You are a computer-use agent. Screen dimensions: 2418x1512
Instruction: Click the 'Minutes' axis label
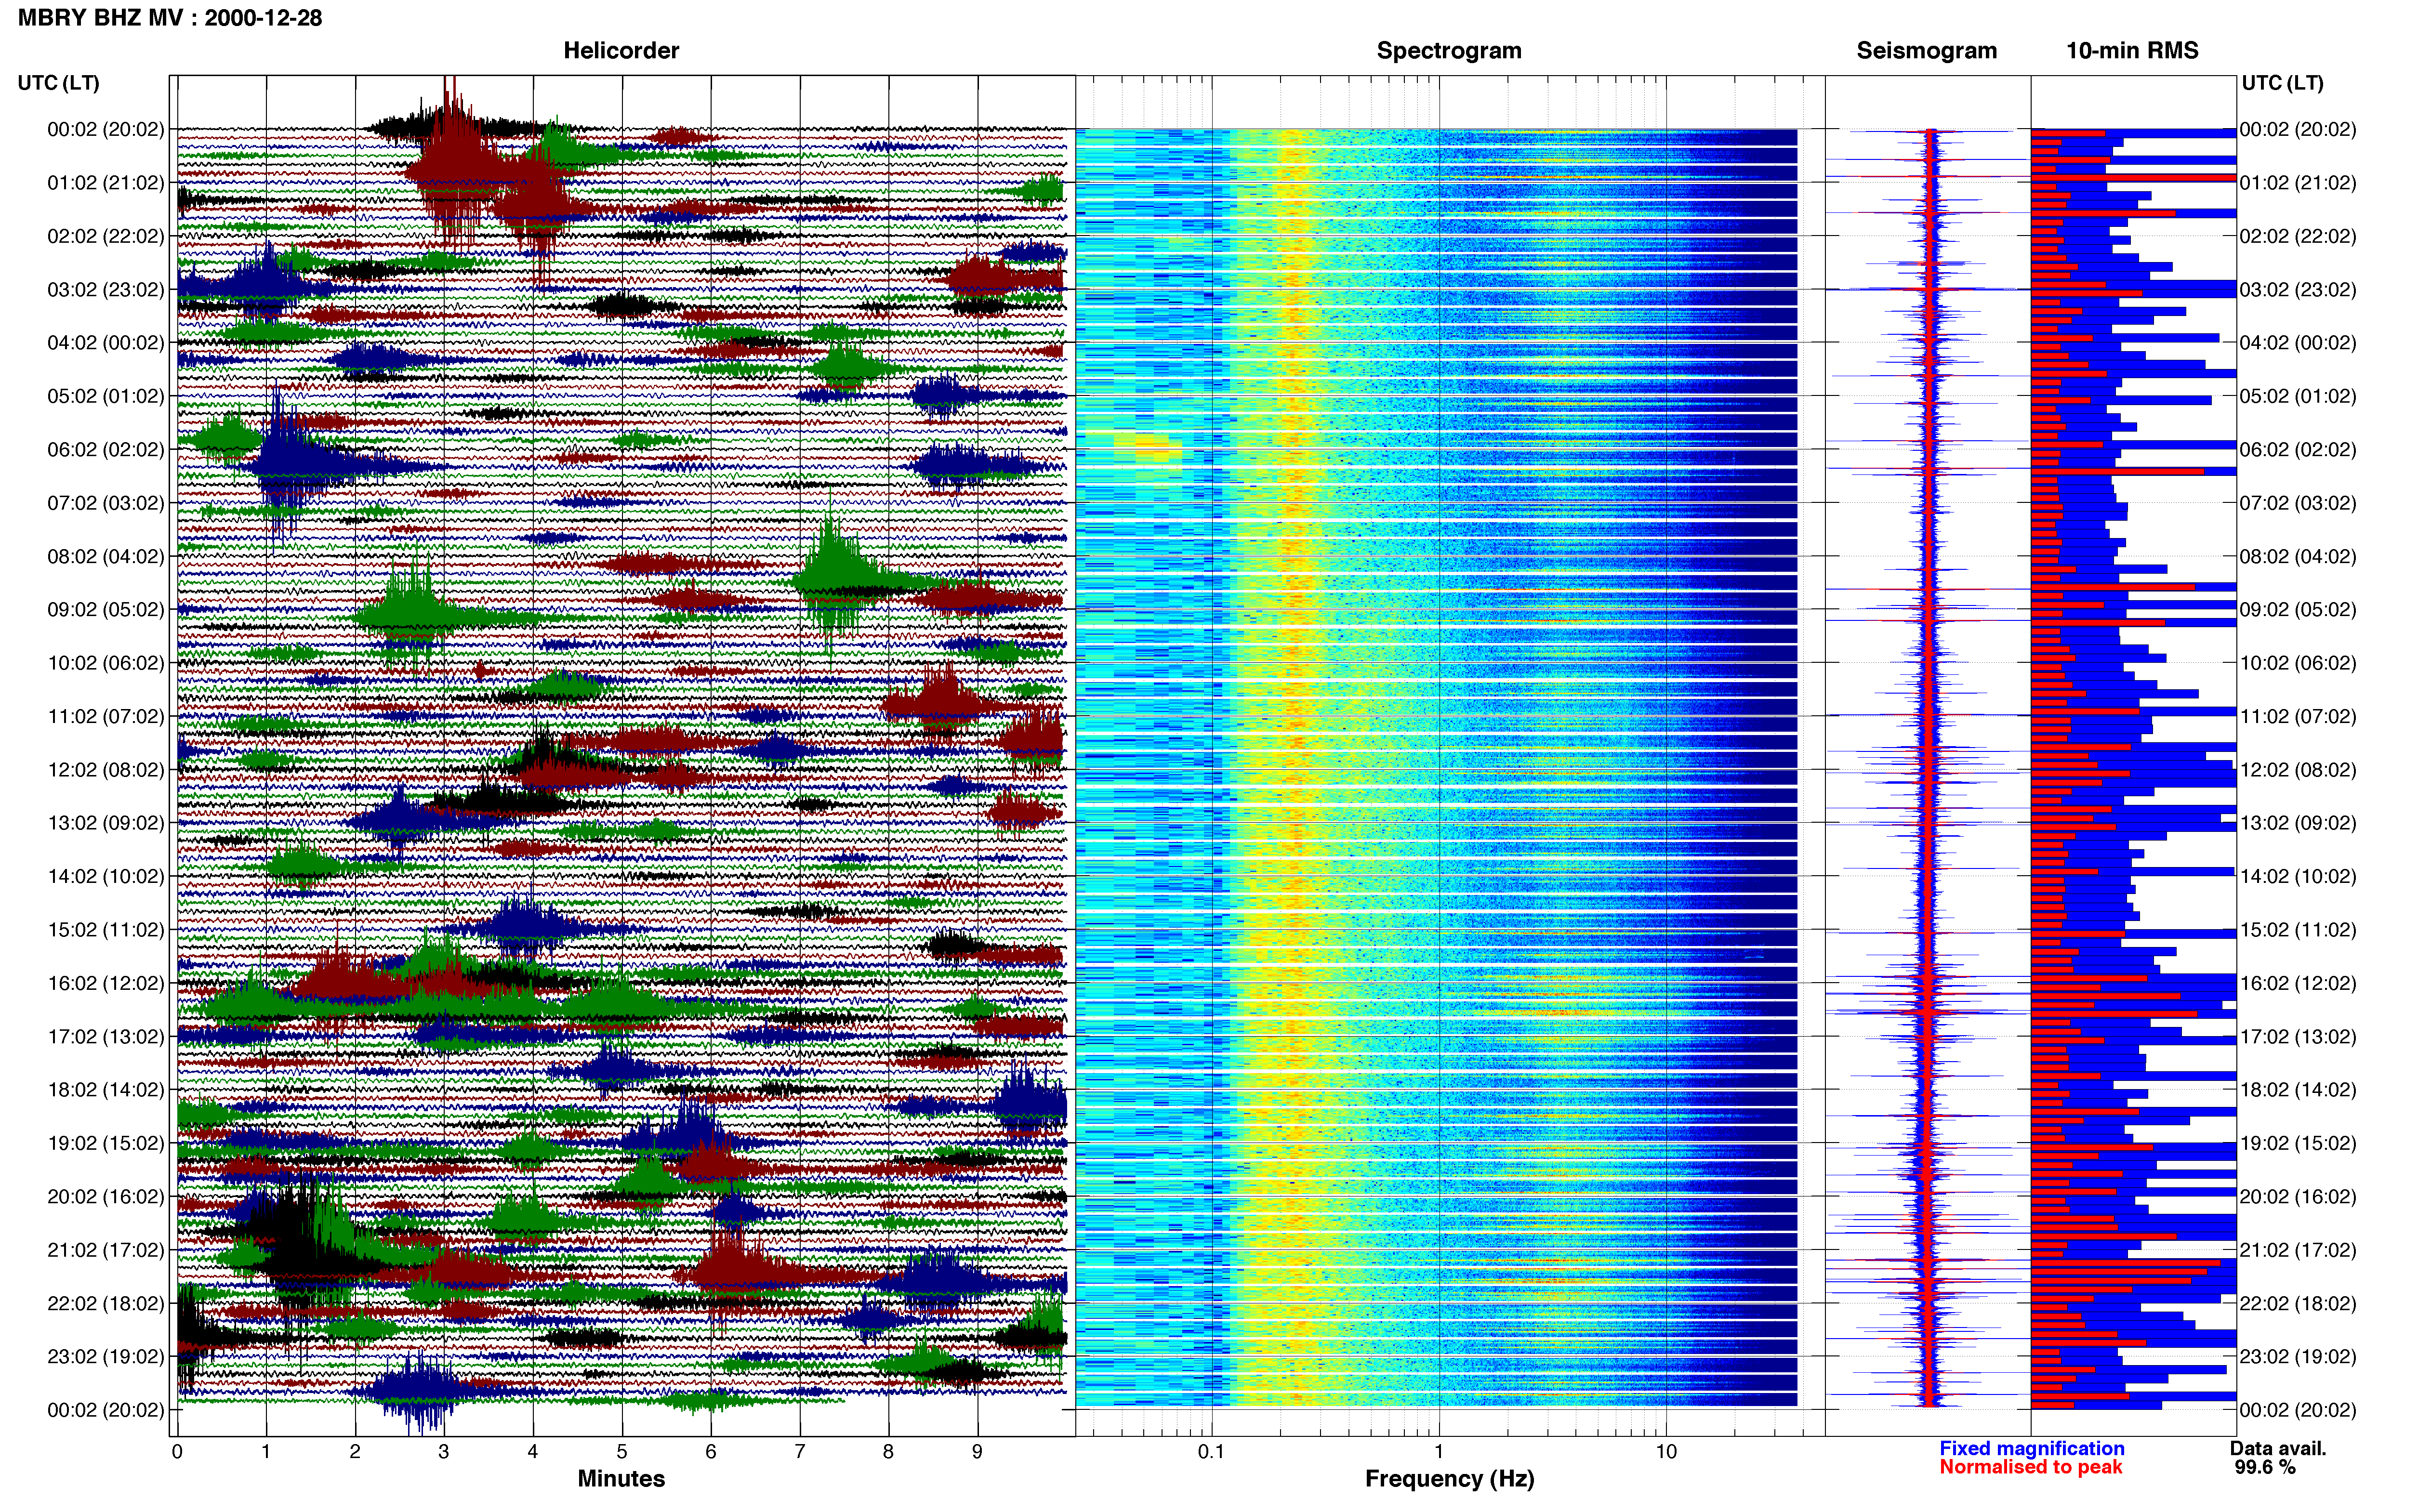(x=621, y=1478)
